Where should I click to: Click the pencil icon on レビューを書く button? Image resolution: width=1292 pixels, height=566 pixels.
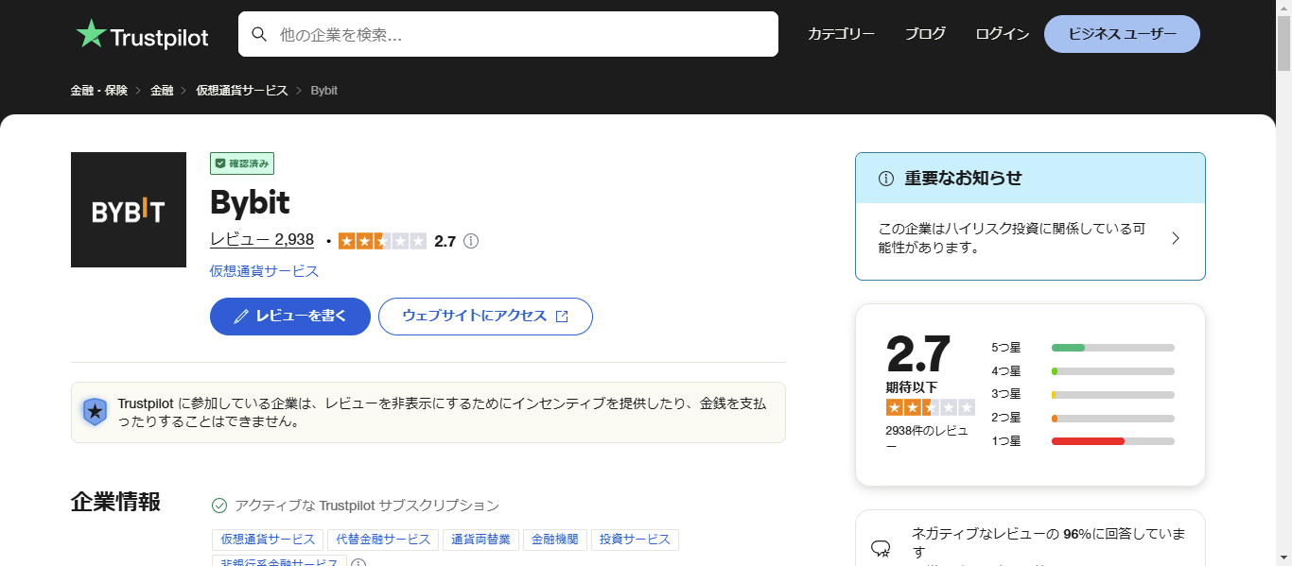coord(240,317)
